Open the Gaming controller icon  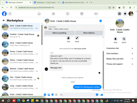tap(96, 14)
